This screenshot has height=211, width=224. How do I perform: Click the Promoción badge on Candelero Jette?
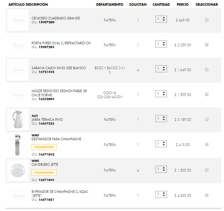[x=44, y=172]
